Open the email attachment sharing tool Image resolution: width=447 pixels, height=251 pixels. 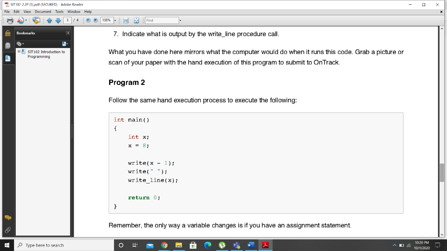[x=20, y=20]
